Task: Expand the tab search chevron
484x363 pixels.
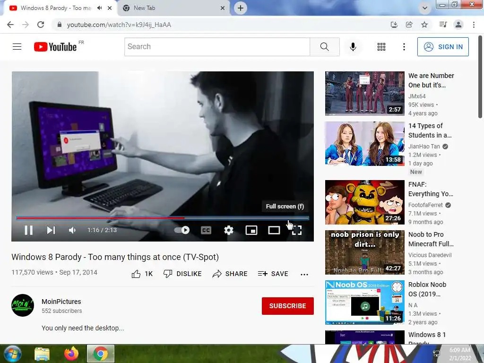Action: pos(425,8)
